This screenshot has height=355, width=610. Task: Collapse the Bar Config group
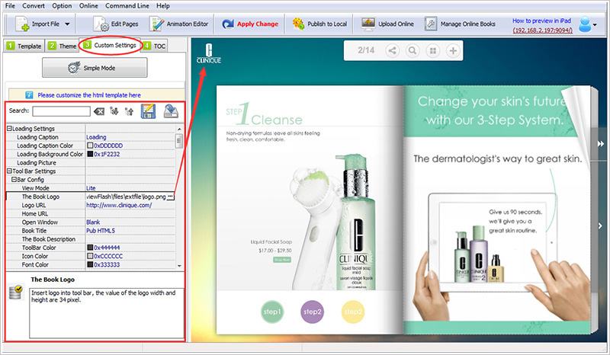pyautogui.click(x=14, y=180)
